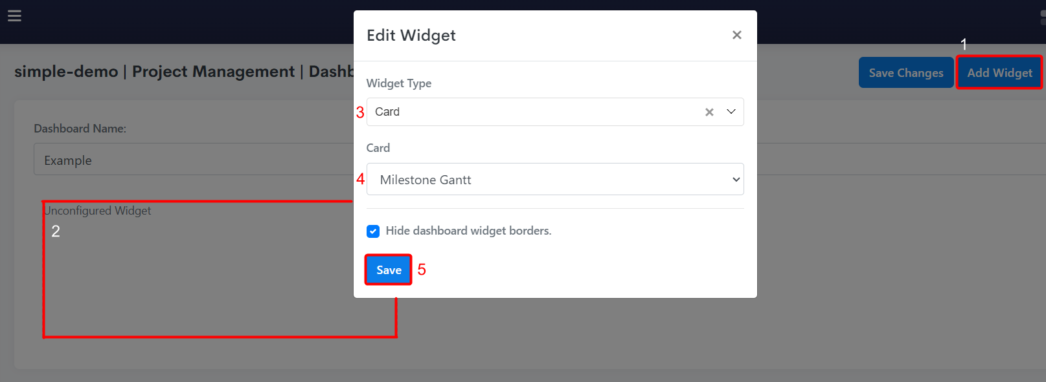Open the hamburger navigation menu

point(14,16)
